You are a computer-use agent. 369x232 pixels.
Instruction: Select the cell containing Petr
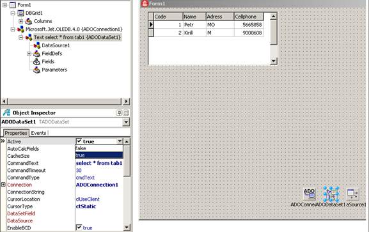194,25
